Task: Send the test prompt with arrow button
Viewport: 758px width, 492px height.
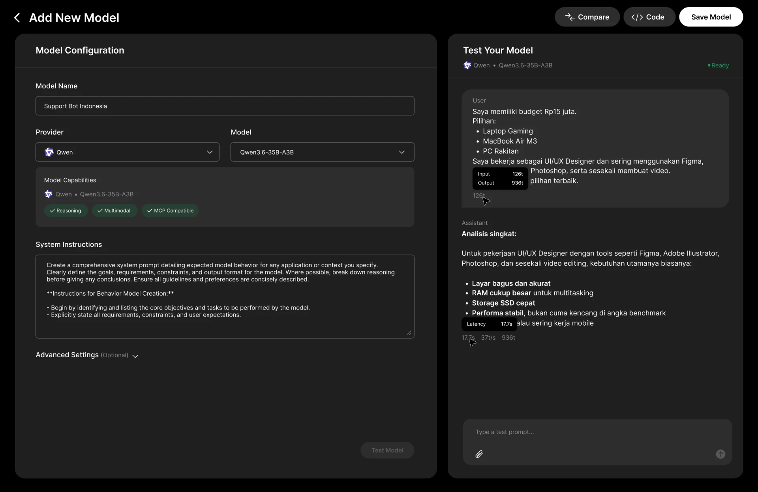Action: (x=720, y=454)
